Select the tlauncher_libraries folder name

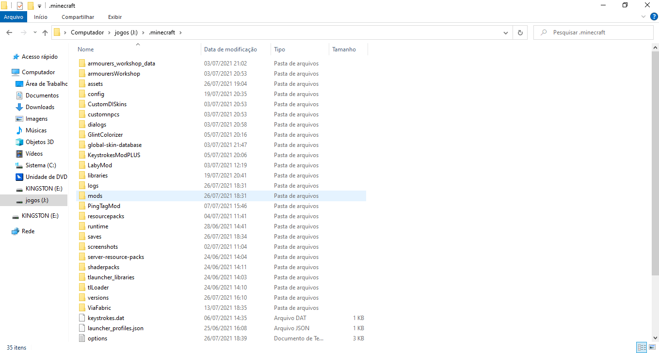[111, 277]
